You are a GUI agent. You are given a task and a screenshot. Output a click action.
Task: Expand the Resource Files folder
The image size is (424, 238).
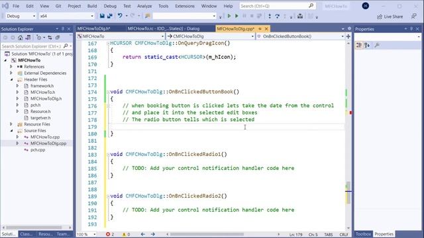click(x=11, y=124)
